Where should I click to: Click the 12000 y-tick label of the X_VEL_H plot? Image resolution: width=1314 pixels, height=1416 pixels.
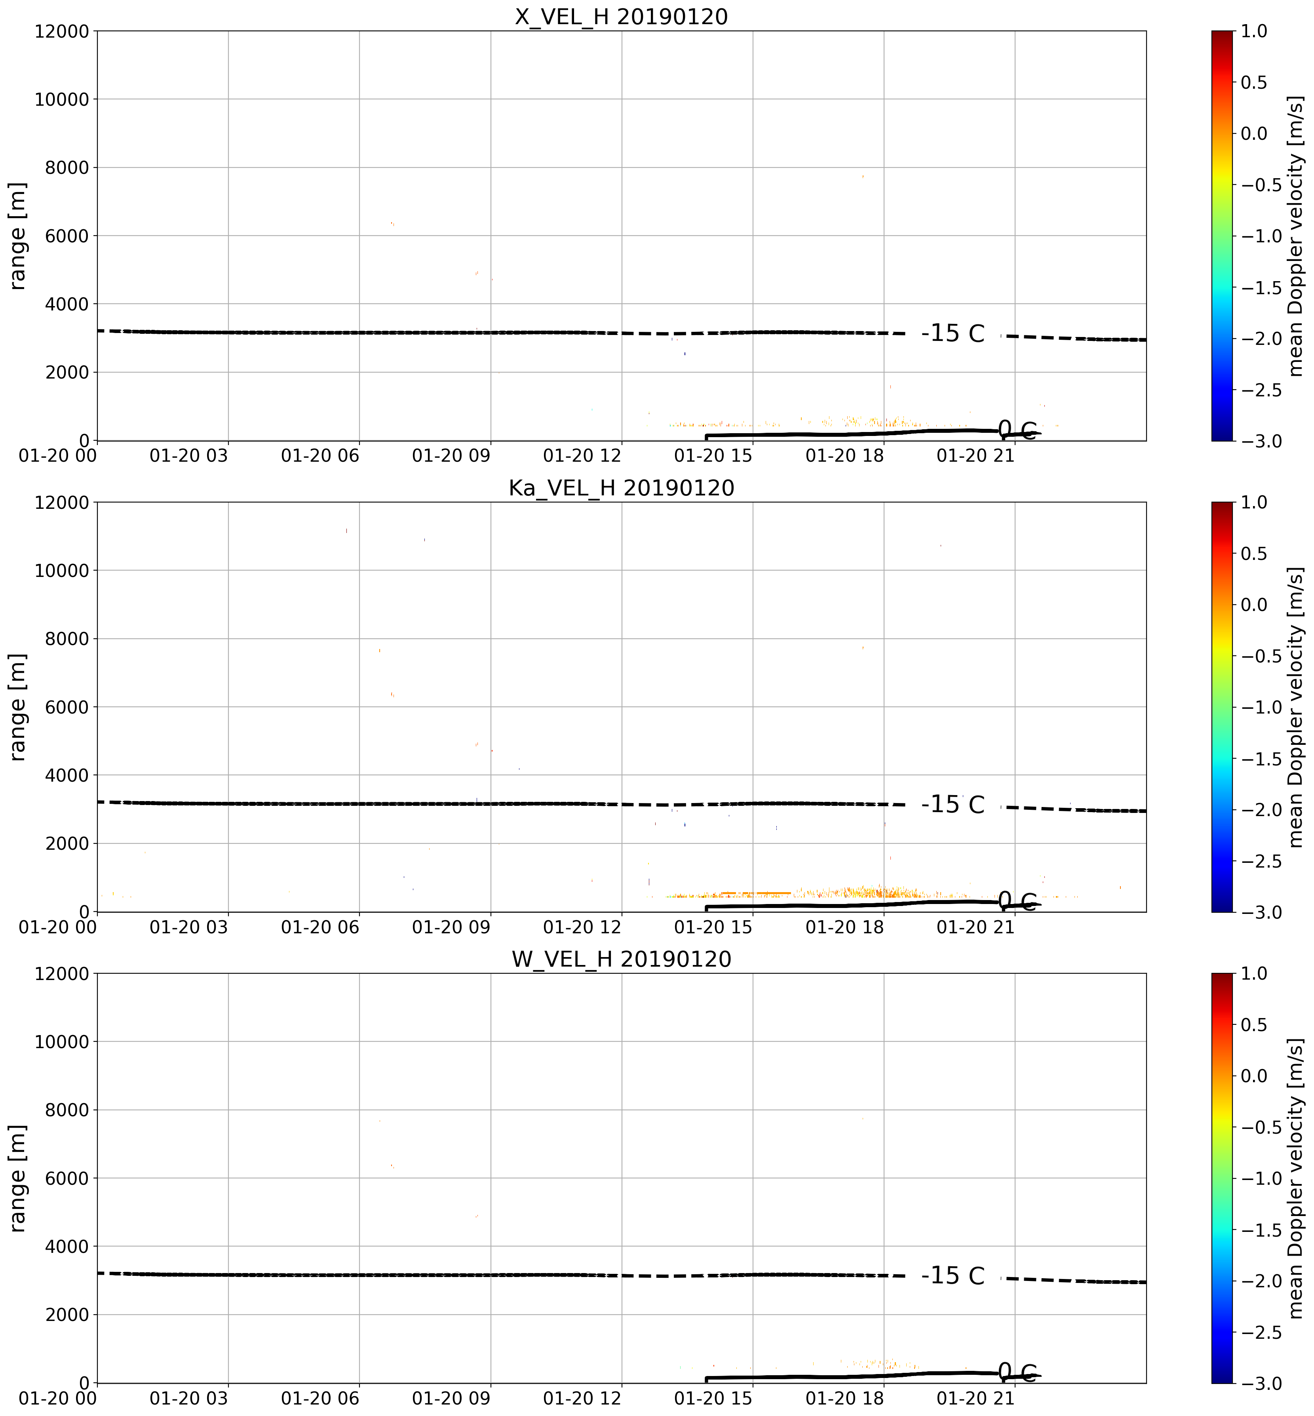(62, 31)
